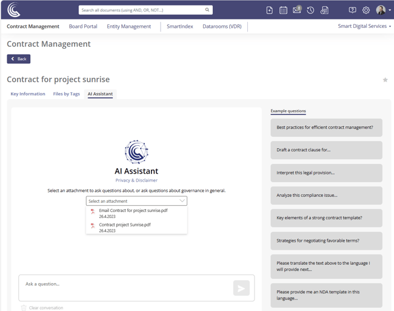Select Interpret this legal provision example
The image size is (394, 311).
coord(326,173)
